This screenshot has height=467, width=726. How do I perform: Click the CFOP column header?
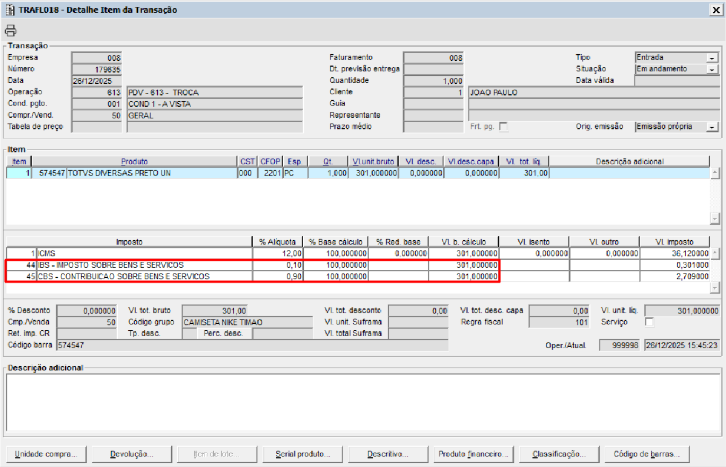tap(270, 161)
